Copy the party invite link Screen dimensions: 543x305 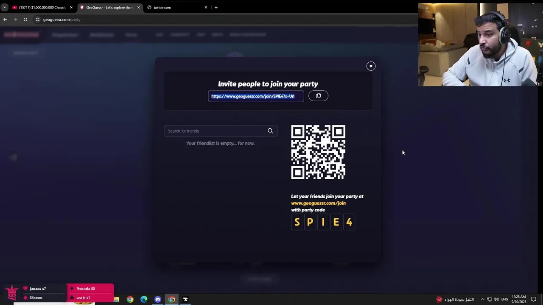coord(318,96)
